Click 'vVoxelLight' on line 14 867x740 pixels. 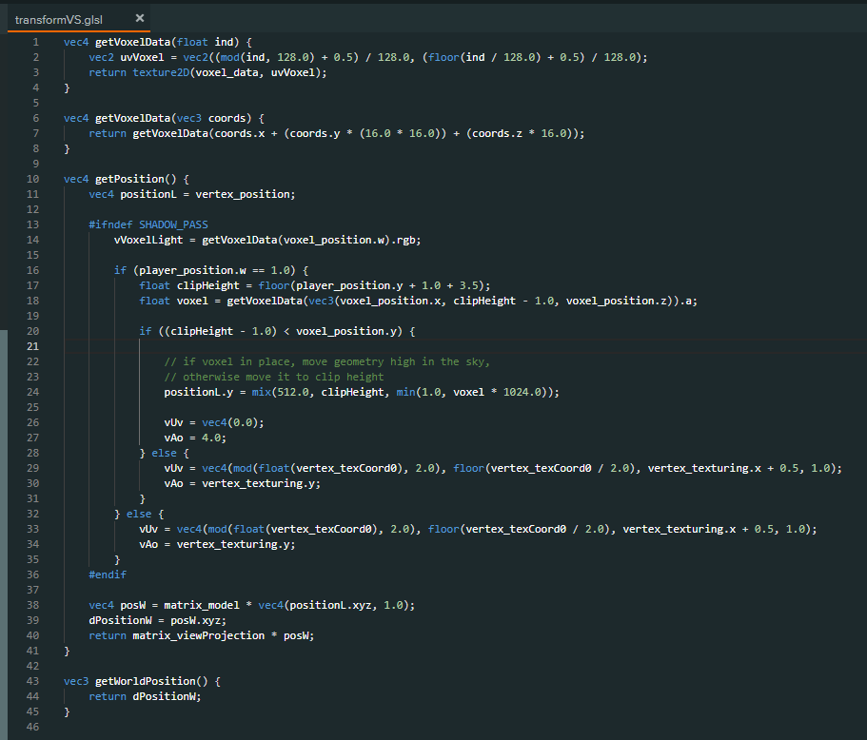(x=148, y=240)
